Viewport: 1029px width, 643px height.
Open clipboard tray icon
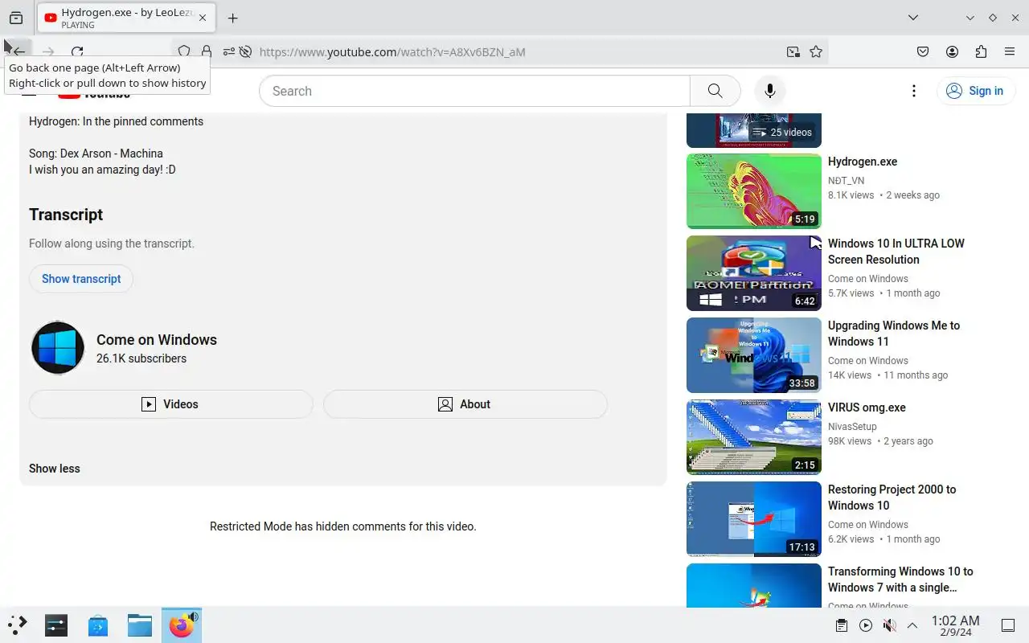(842, 625)
